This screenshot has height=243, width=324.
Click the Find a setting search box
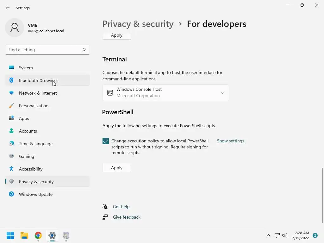(x=44, y=50)
